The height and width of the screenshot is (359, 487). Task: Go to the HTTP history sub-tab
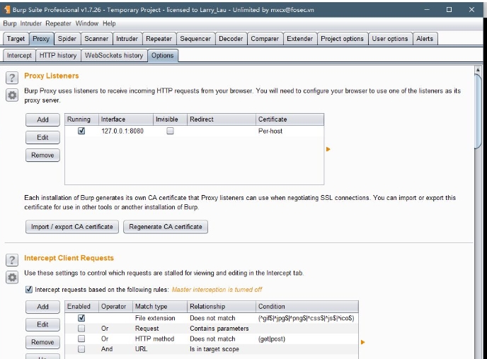(58, 56)
